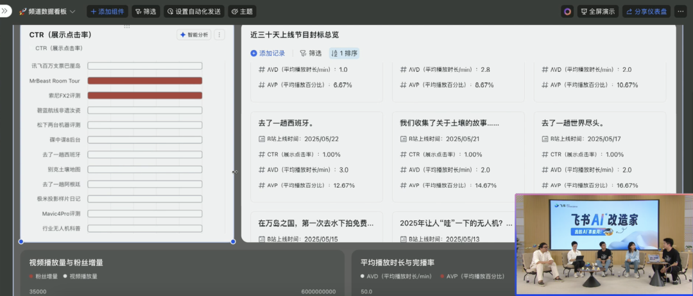
Task: Click the 添加组件 button
Action: 107,12
